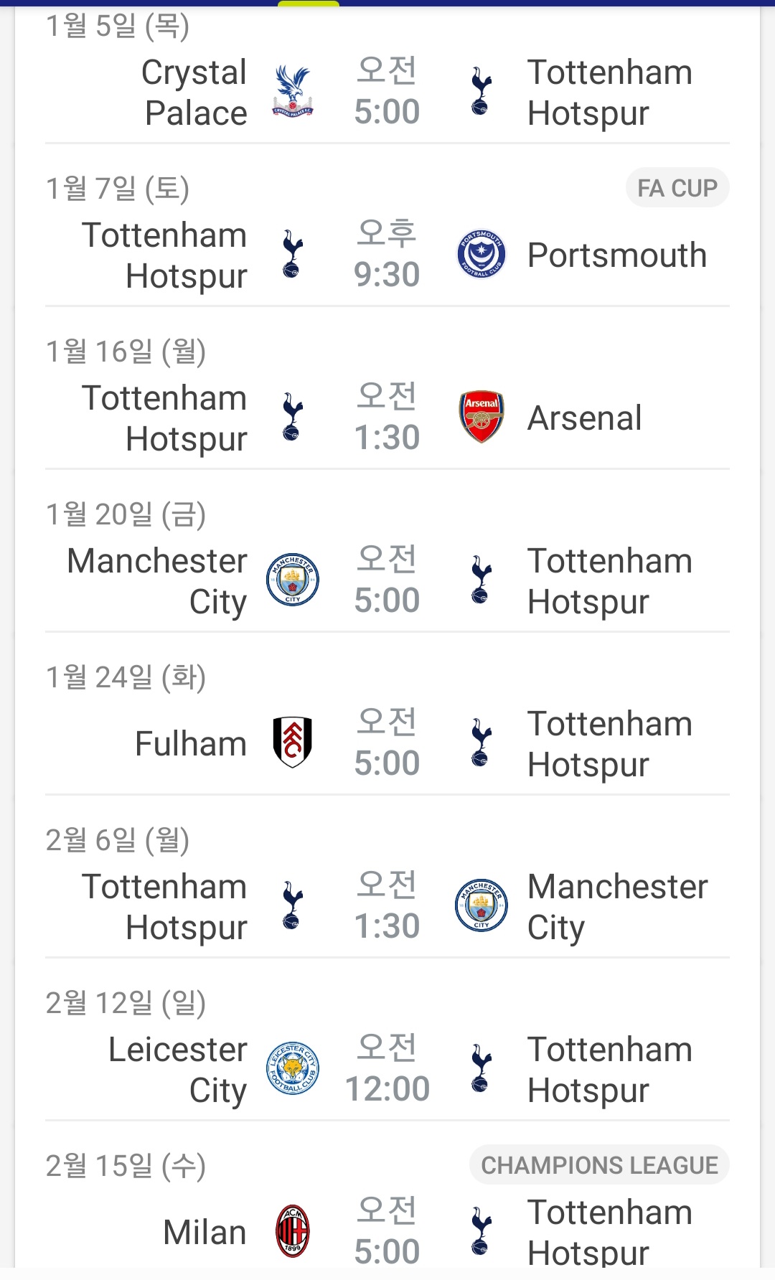775x1280 pixels.
Task: Select the FA CUP label
Action: coord(677,188)
